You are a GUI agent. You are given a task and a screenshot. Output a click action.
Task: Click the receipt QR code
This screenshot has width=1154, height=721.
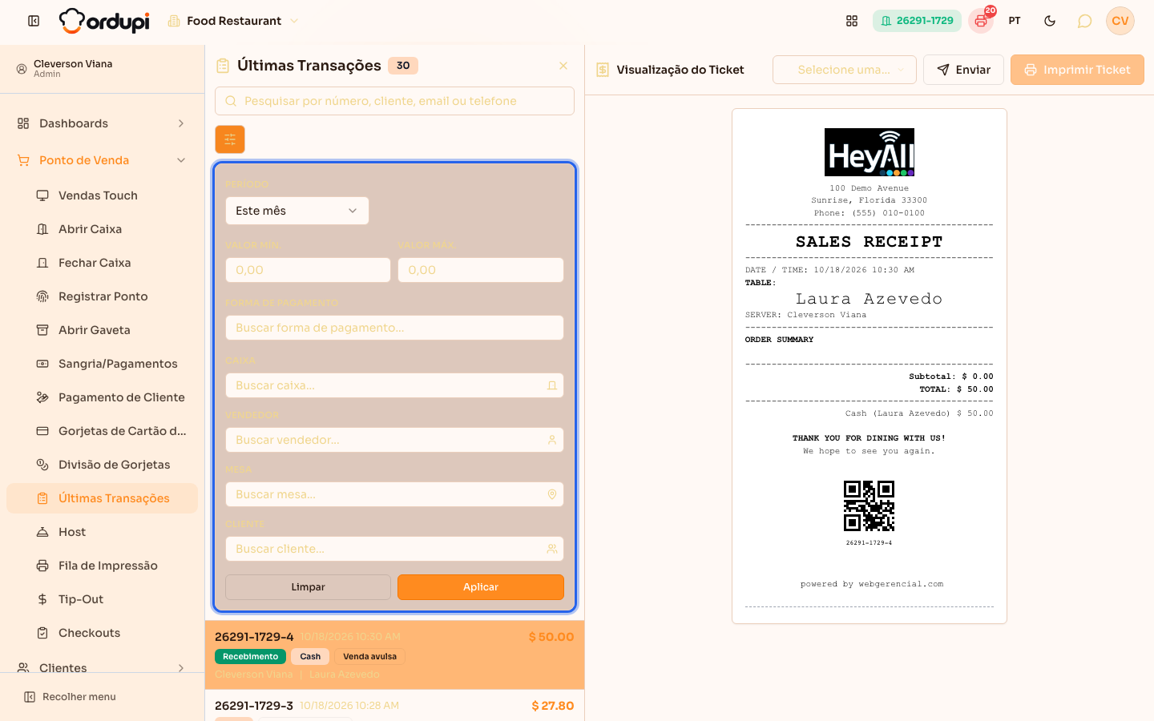click(x=869, y=506)
